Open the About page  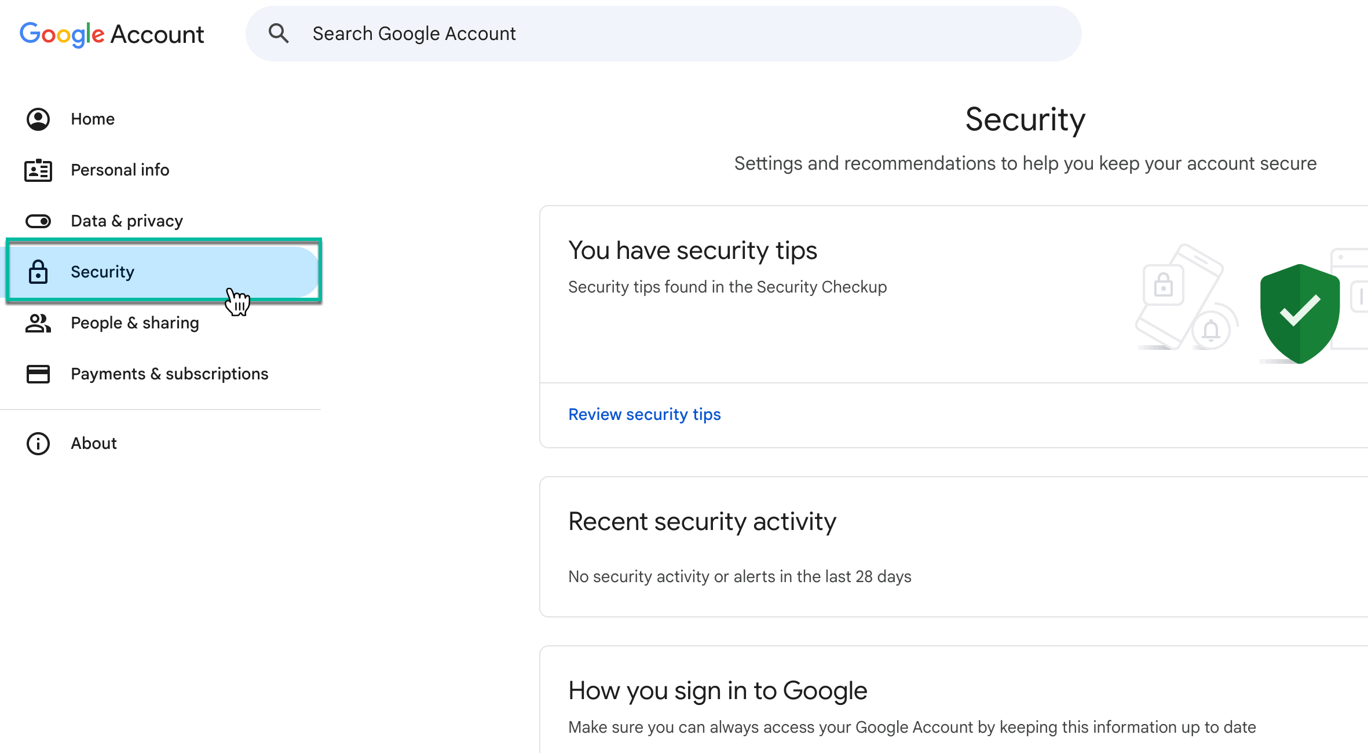pos(93,443)
